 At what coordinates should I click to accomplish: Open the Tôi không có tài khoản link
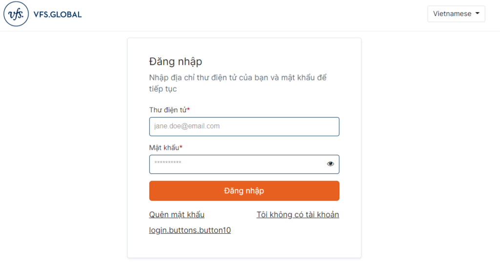pos(298,214)
